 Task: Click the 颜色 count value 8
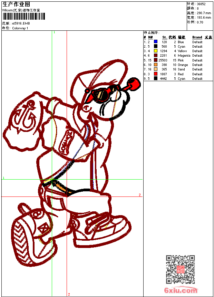pyautogui.click(x=198, y=9)
